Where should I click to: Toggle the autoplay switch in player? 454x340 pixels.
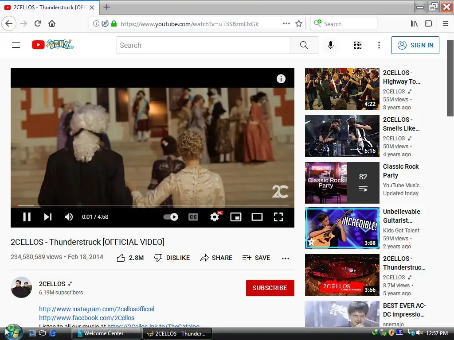coord(171,217)
